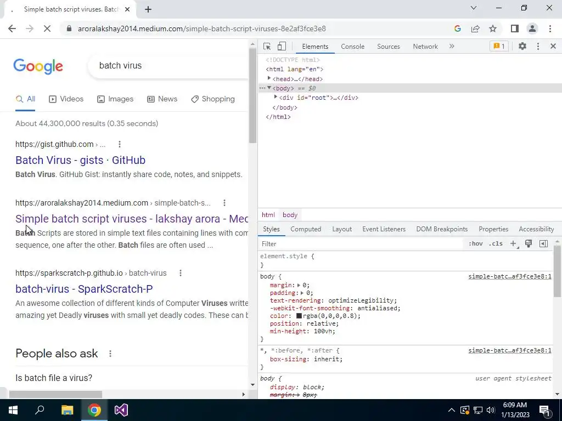562x421 pixels.
Task: Go back to the previous page
Action: [x=12, y=29]
